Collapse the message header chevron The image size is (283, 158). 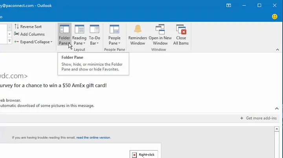pyautogui.click(x=277, y=108)
